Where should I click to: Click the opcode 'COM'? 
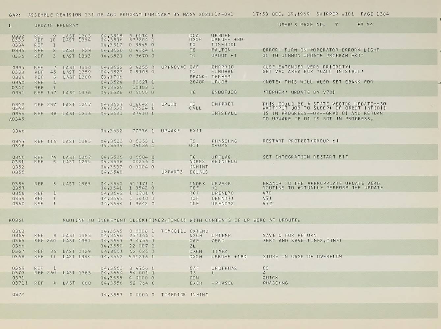point(194,278)
